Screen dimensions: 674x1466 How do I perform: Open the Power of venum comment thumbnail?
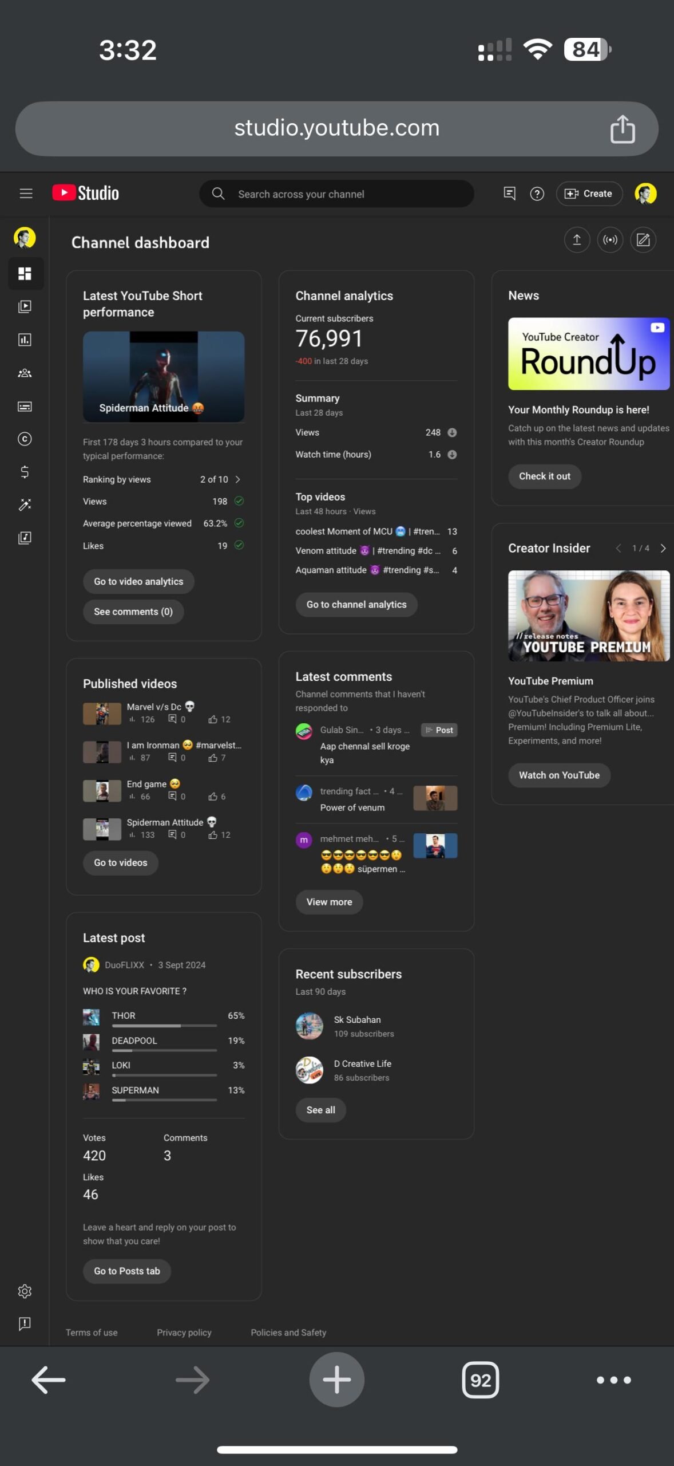point(435,798)
